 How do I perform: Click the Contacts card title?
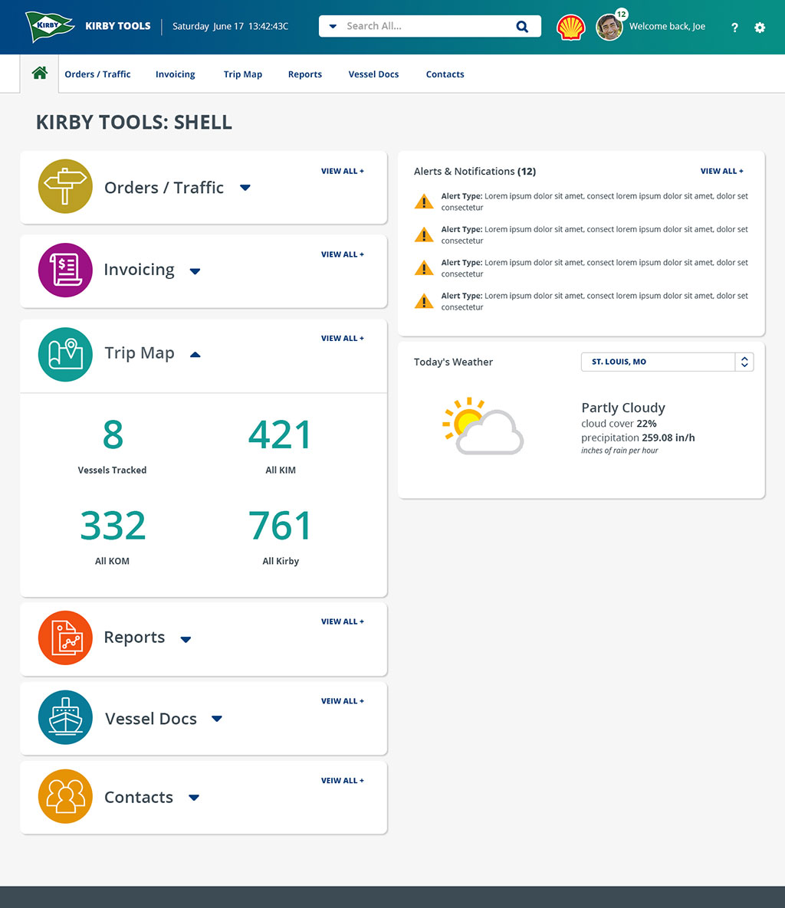[139, 798]
